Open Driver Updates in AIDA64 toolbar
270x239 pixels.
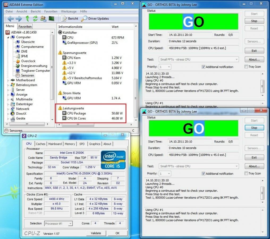[95, 18]
